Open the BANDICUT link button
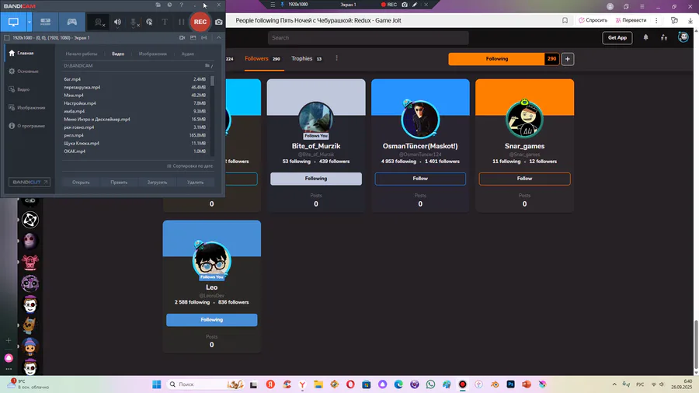 click(30, 183)
